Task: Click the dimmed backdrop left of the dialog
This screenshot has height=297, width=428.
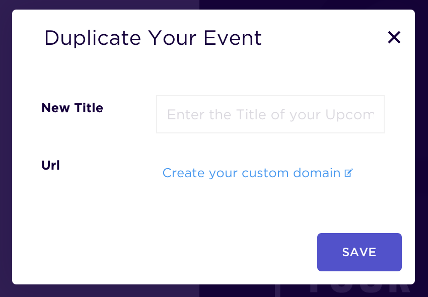Action: (6, 147)
